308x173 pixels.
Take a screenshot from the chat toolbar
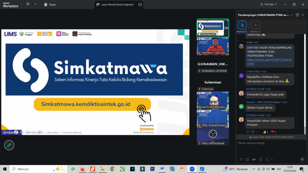point(267,159)
